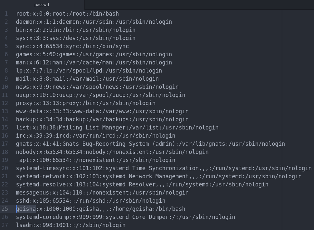Click line number 1 in the gutter

coord(6,14)
